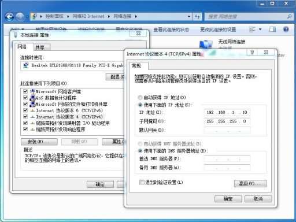Open the address bar history dropdown
Image resolution: width=296 pixels, height=222 pixels.
click(x=189, y=17)
